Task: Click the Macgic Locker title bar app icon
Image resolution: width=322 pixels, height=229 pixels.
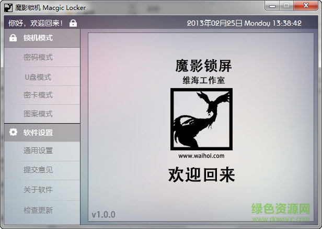Action: [x=9, y=8]
